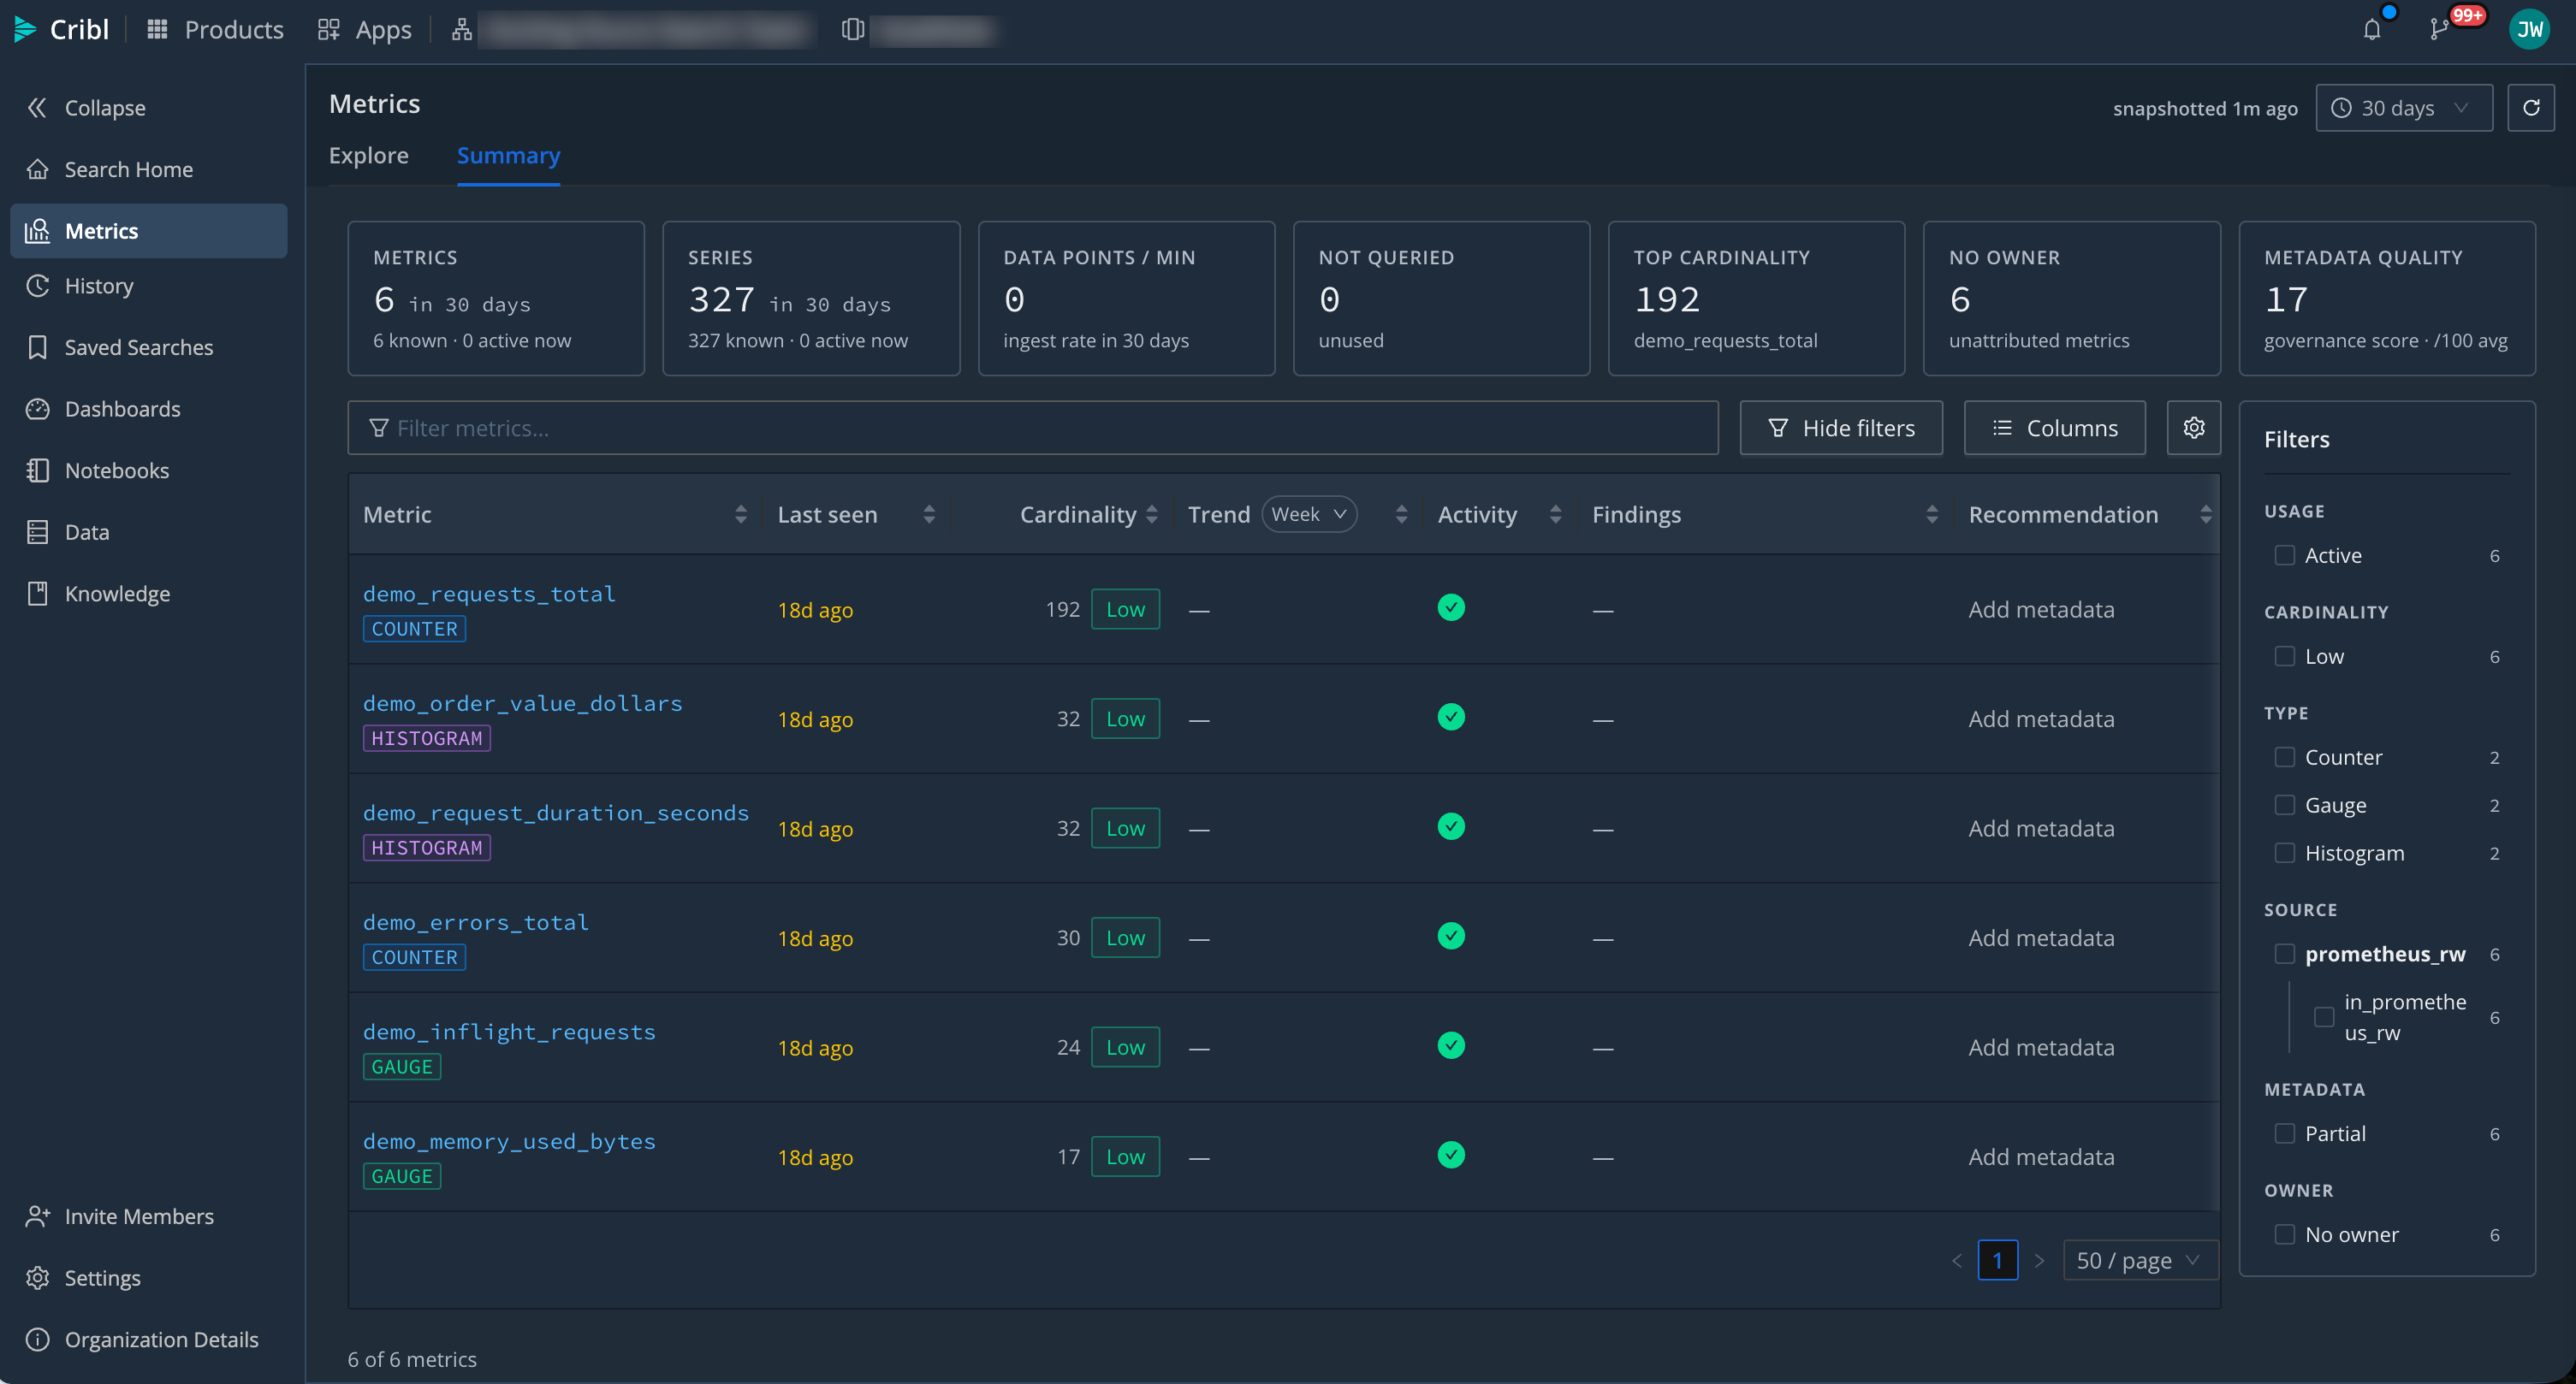Open the demo_requests_total metric link
Screen dimensions: 2576x1384
pos(489,594)
